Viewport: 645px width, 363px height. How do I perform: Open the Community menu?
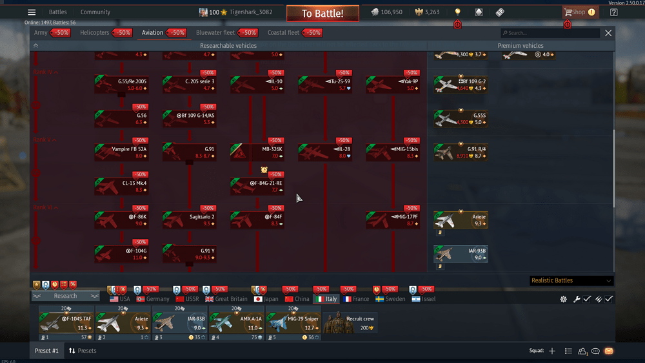click(95, 12)
